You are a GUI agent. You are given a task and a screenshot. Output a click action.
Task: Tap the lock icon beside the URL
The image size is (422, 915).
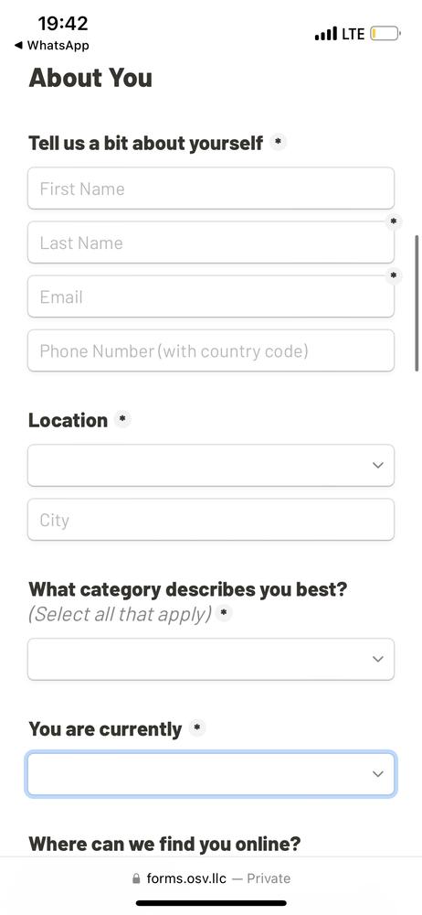pos(136,878)
